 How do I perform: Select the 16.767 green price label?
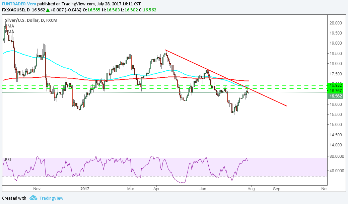[335, 90]
